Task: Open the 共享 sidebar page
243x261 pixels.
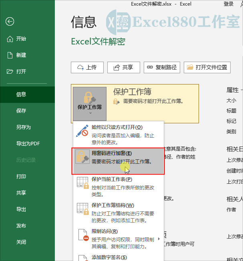Action: pyautogui.click(x=27, y=193)
